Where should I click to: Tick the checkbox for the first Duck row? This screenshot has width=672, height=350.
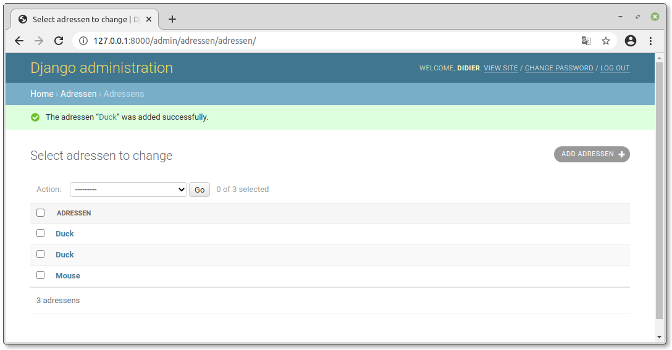40,233
